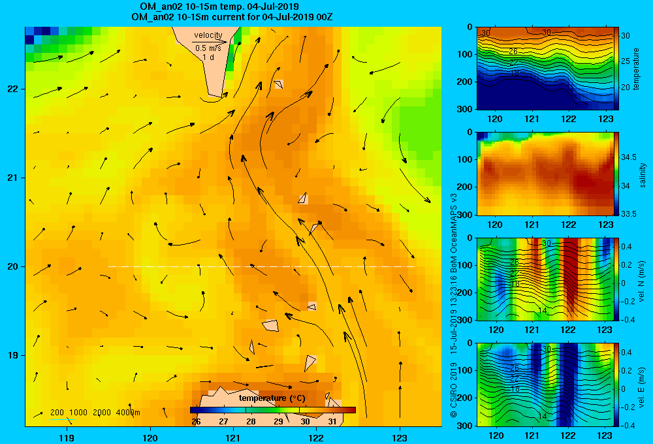This screenshot has height=444, width=653.
Task: Click the '1 d' legend text
Action: click(x=208, y=57)
